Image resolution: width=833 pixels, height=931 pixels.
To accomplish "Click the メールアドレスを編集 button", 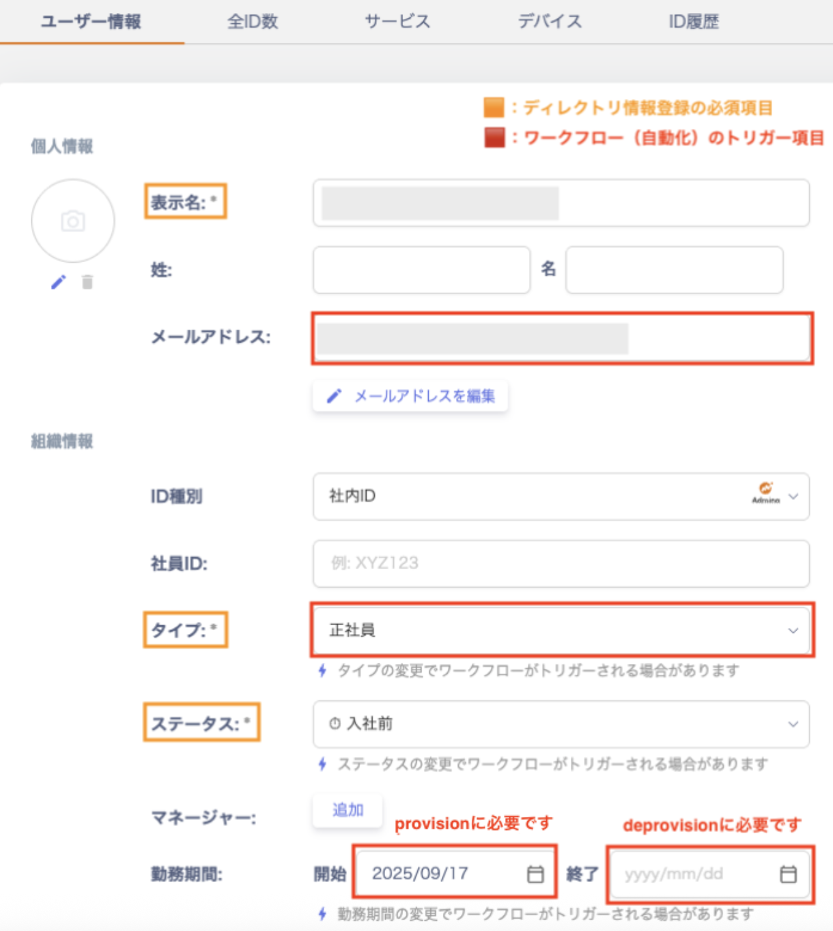I will tap(410, 396).
